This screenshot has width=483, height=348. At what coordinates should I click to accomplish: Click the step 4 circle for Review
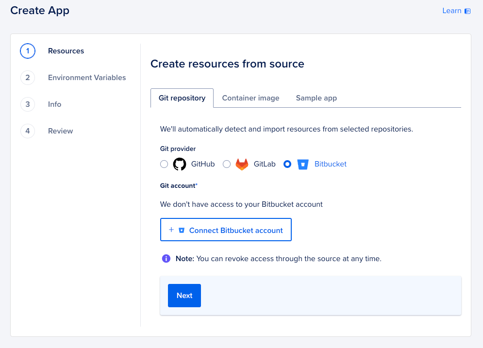tap(28, 131)
